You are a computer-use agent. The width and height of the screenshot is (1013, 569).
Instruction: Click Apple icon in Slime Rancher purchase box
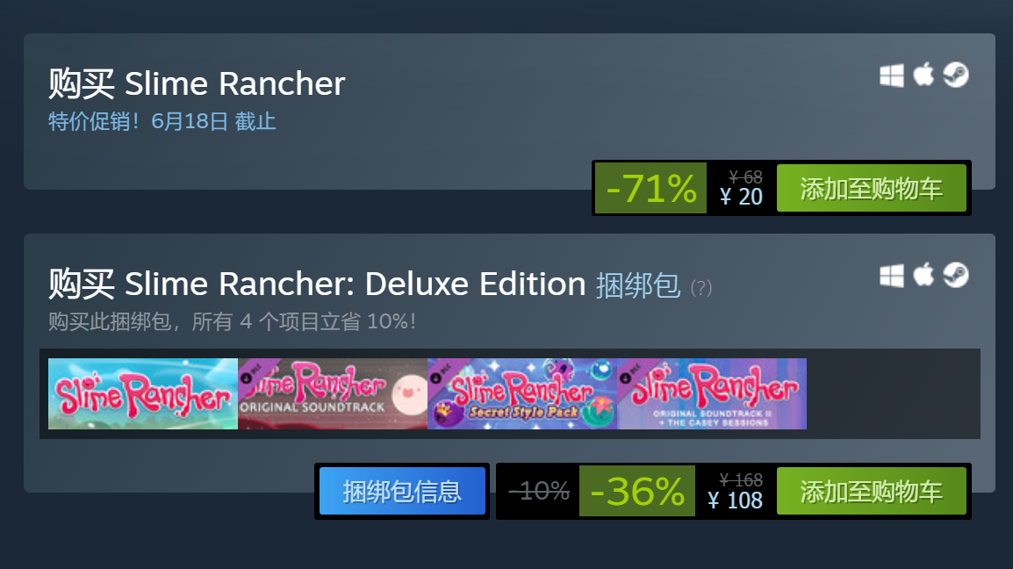coord(923,75)
